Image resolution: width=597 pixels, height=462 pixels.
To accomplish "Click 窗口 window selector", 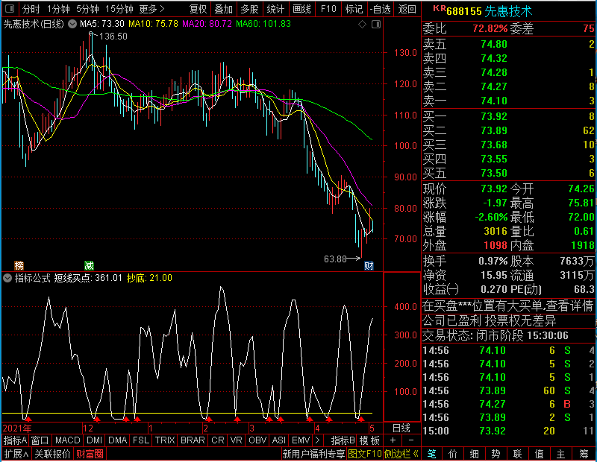I will 40,440.
